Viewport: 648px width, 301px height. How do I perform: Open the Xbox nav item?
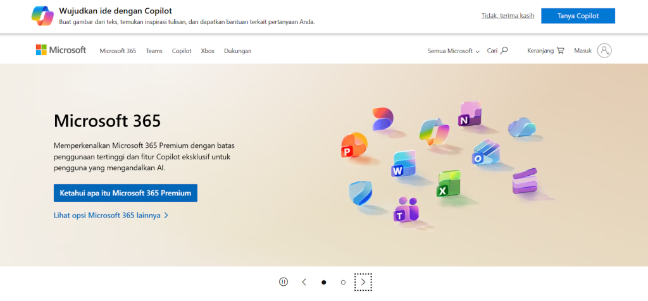click(x=208, y=51)
